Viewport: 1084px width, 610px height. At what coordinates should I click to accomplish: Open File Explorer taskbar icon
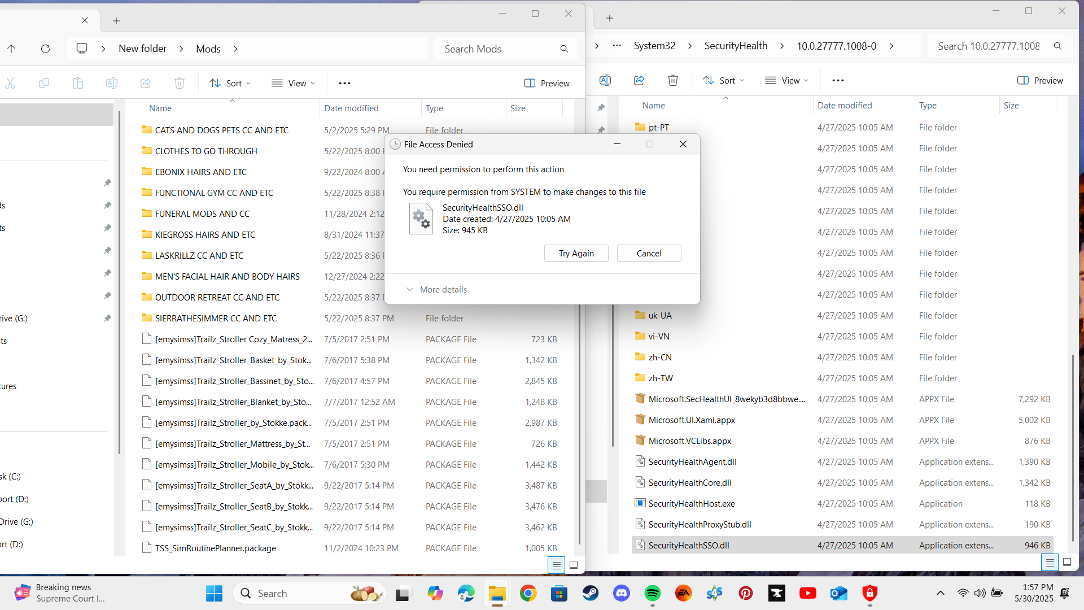click(497, 593)
